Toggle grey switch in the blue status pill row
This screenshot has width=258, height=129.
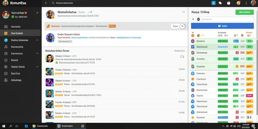point(249,117)
